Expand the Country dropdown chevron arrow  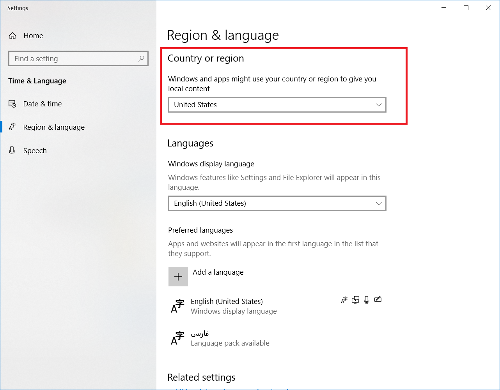pos(378,105)
